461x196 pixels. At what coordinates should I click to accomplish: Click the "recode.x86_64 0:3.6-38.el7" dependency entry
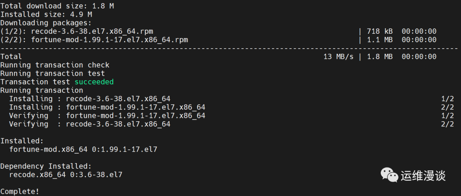click(x=66, y=175)
